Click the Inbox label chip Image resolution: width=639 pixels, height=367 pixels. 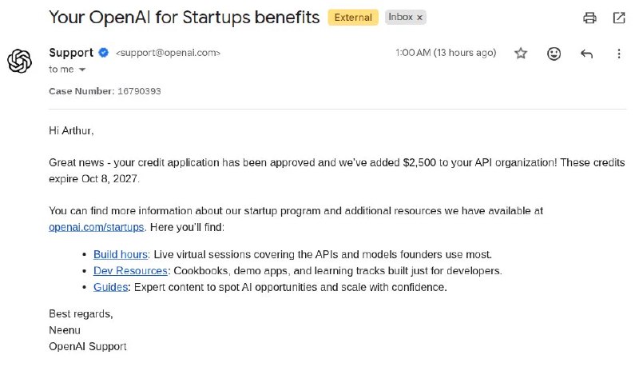pos(400,17)
